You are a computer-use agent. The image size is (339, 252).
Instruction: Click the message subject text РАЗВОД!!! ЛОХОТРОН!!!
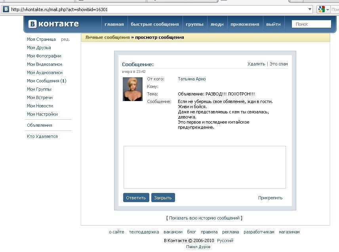pyautogui.click(x=230, y=94)
